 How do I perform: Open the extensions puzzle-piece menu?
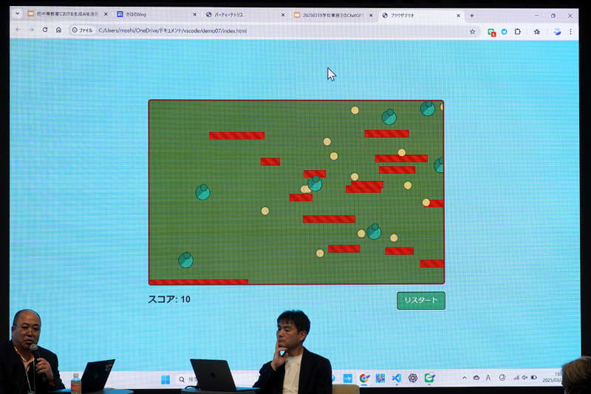[x=518, y=32]
